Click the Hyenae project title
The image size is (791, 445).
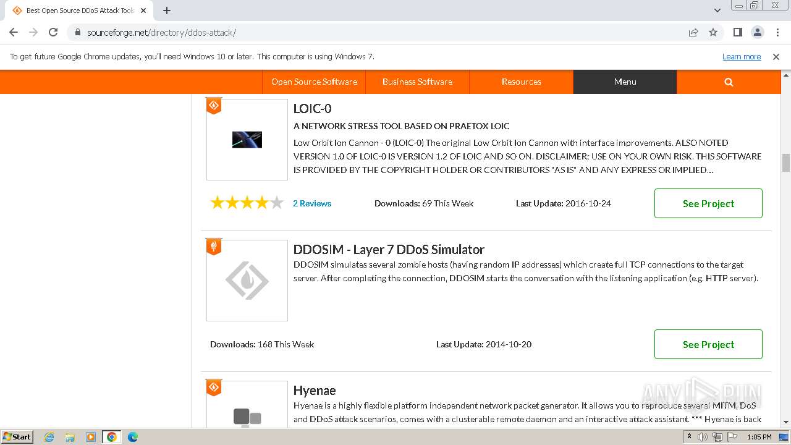click(315, 391)
